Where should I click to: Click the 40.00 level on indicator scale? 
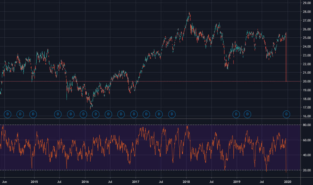(307, 155)
